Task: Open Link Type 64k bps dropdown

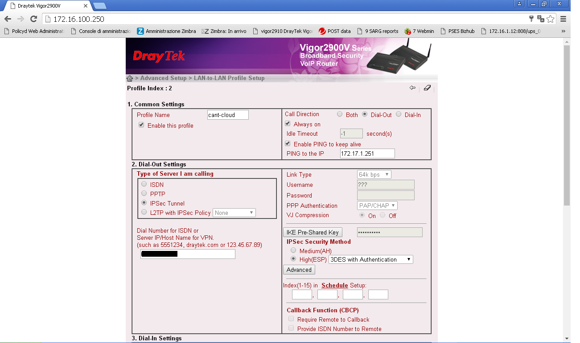Action: [374, 174]
